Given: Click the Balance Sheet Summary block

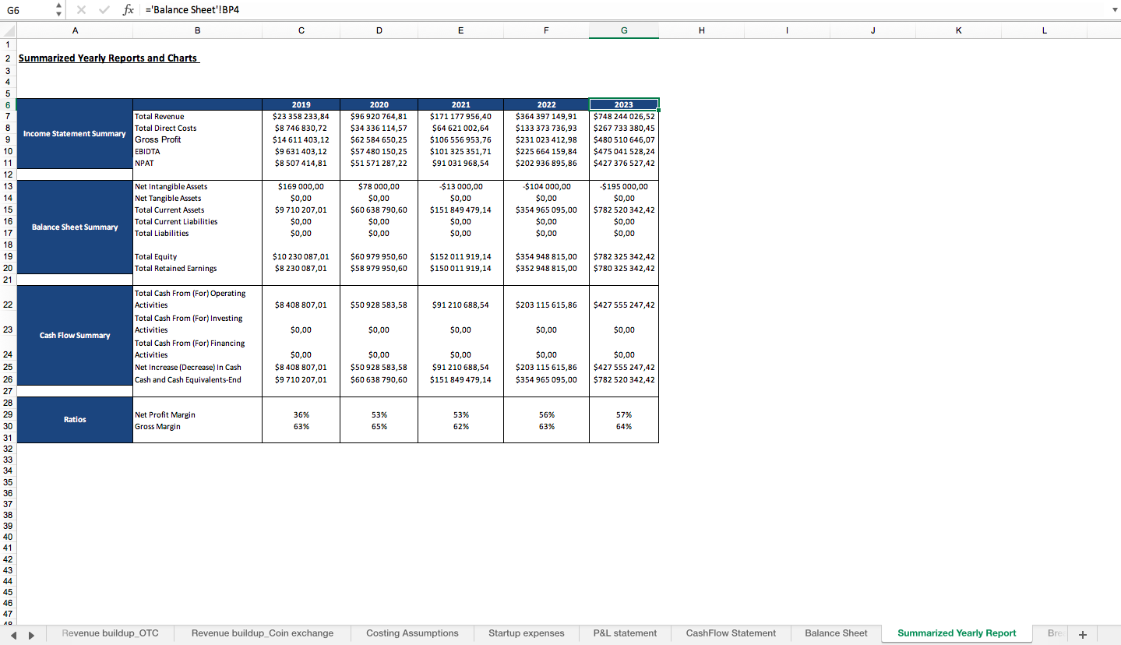Looking at the screenshot, I should pyautogui.click(x=75, y=227).
